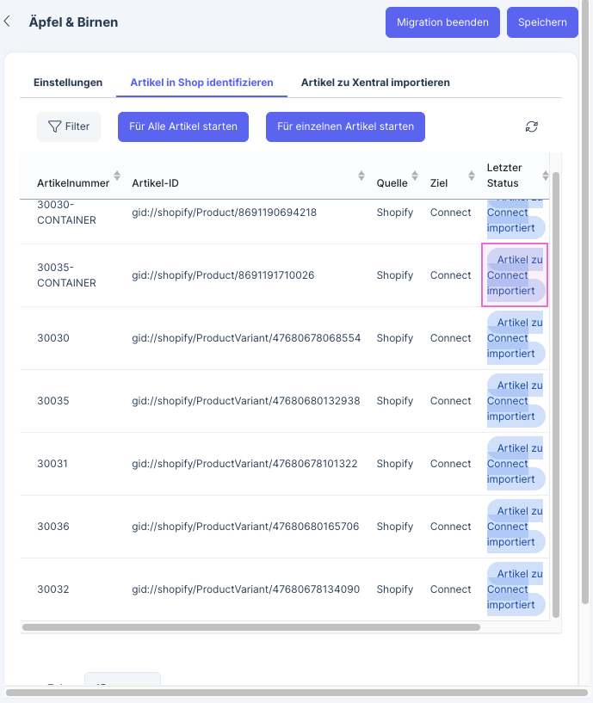Sort by Ziel column sort arrows
Screen dimensions: 593x703
(x=472, y=176)
